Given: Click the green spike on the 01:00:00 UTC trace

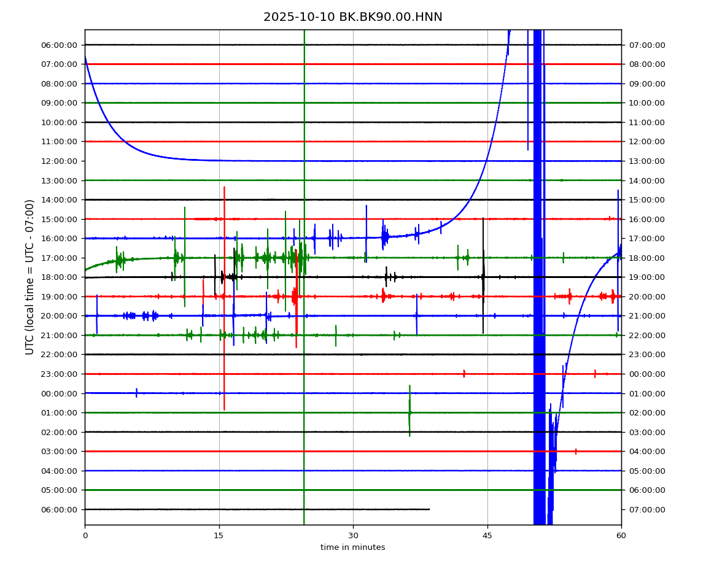Looking at the screenshot, I should pyautogui.click(x=409, y=410).
